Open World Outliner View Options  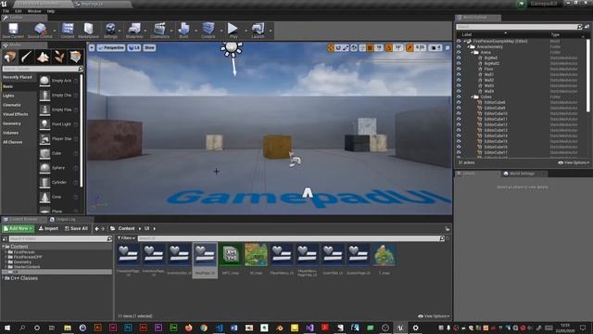tap(574, 162)
